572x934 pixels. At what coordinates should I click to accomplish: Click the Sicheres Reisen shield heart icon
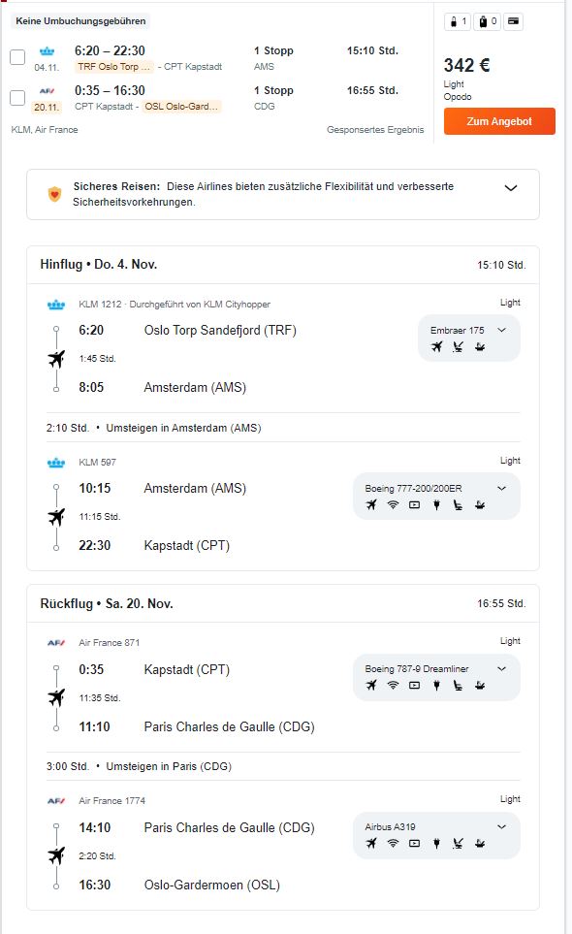point(54,194)
